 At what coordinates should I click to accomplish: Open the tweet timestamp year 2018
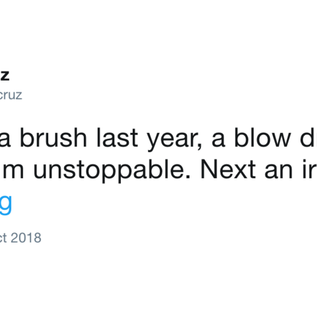pos(26,238)
